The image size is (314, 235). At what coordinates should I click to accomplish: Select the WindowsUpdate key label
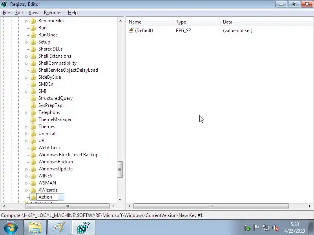click(x=55, y=169)
